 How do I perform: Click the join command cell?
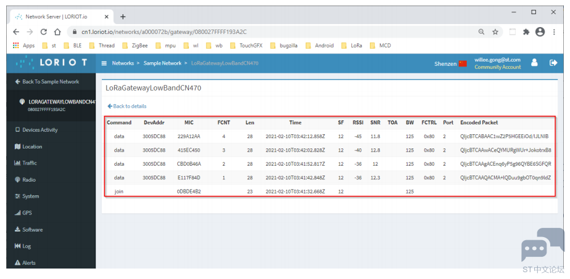click(119, 192)
